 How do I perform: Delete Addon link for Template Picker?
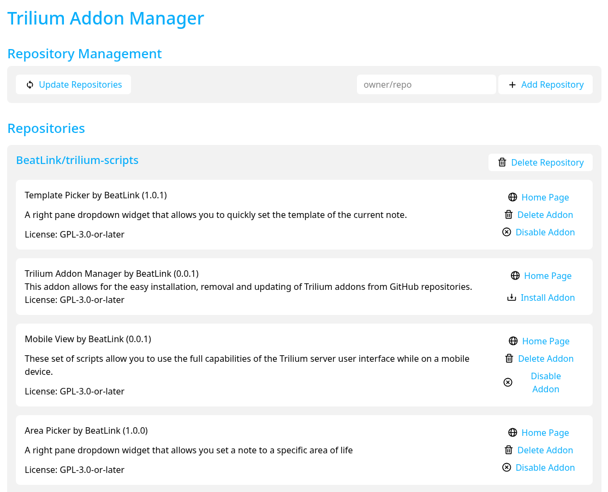coord(545,215)
